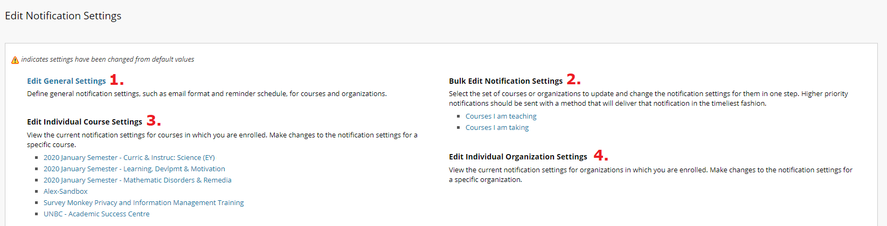
Task: Open Mathematic Disorders & Remedia course settings
Action: click(x=137, y=180)
